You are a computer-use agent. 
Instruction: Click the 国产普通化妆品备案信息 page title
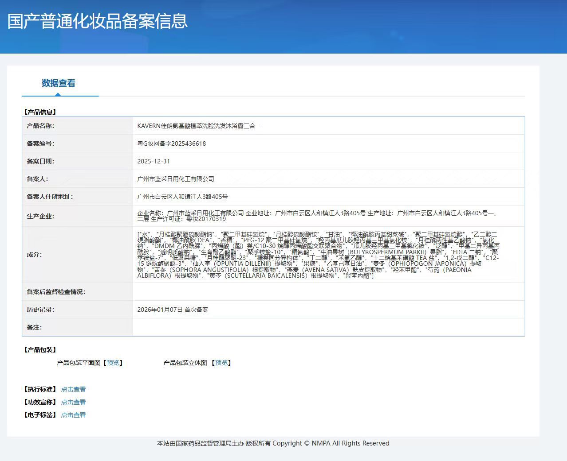click(98, 21)
